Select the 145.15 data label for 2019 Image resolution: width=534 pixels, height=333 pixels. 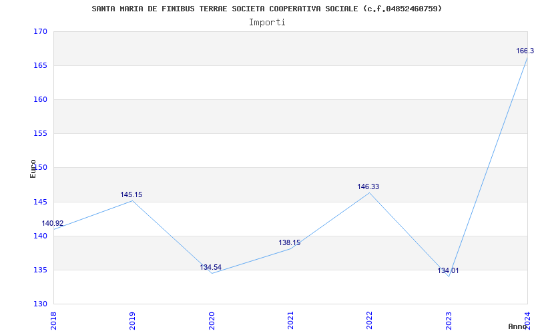pyautogui.click(x=131, y=195)
